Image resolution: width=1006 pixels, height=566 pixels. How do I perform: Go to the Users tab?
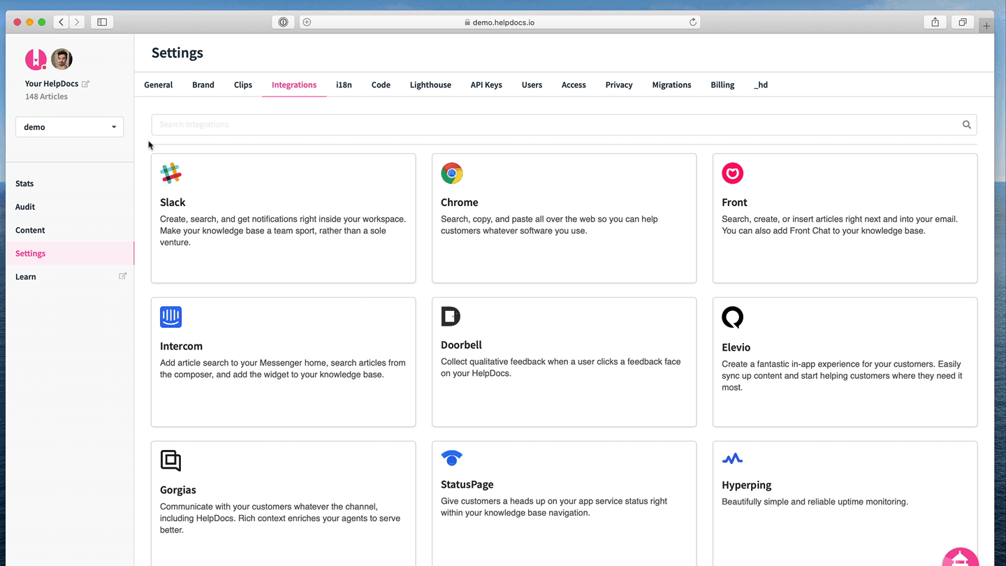pyautogui.click(x=532, y=85)
